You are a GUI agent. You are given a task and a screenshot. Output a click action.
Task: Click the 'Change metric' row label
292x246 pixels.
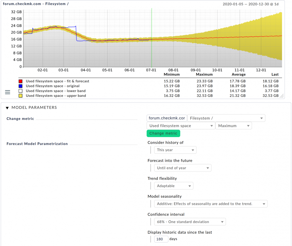pos(20,119)
